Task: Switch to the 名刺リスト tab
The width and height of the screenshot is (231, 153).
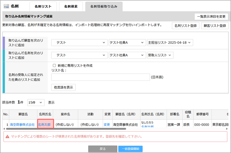Action: (43, 7)
